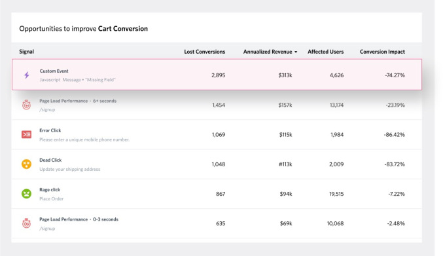Sort by Lost Conversions column header
Screen dimensions: 445x256
click(x=205, y=52)
